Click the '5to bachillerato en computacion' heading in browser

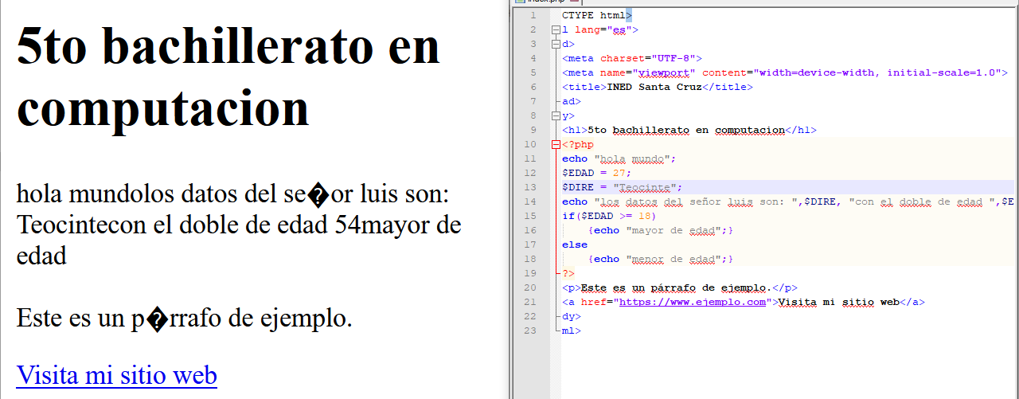coord(228,76)
